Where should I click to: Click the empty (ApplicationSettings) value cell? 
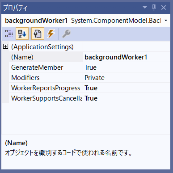click(127, 47)
